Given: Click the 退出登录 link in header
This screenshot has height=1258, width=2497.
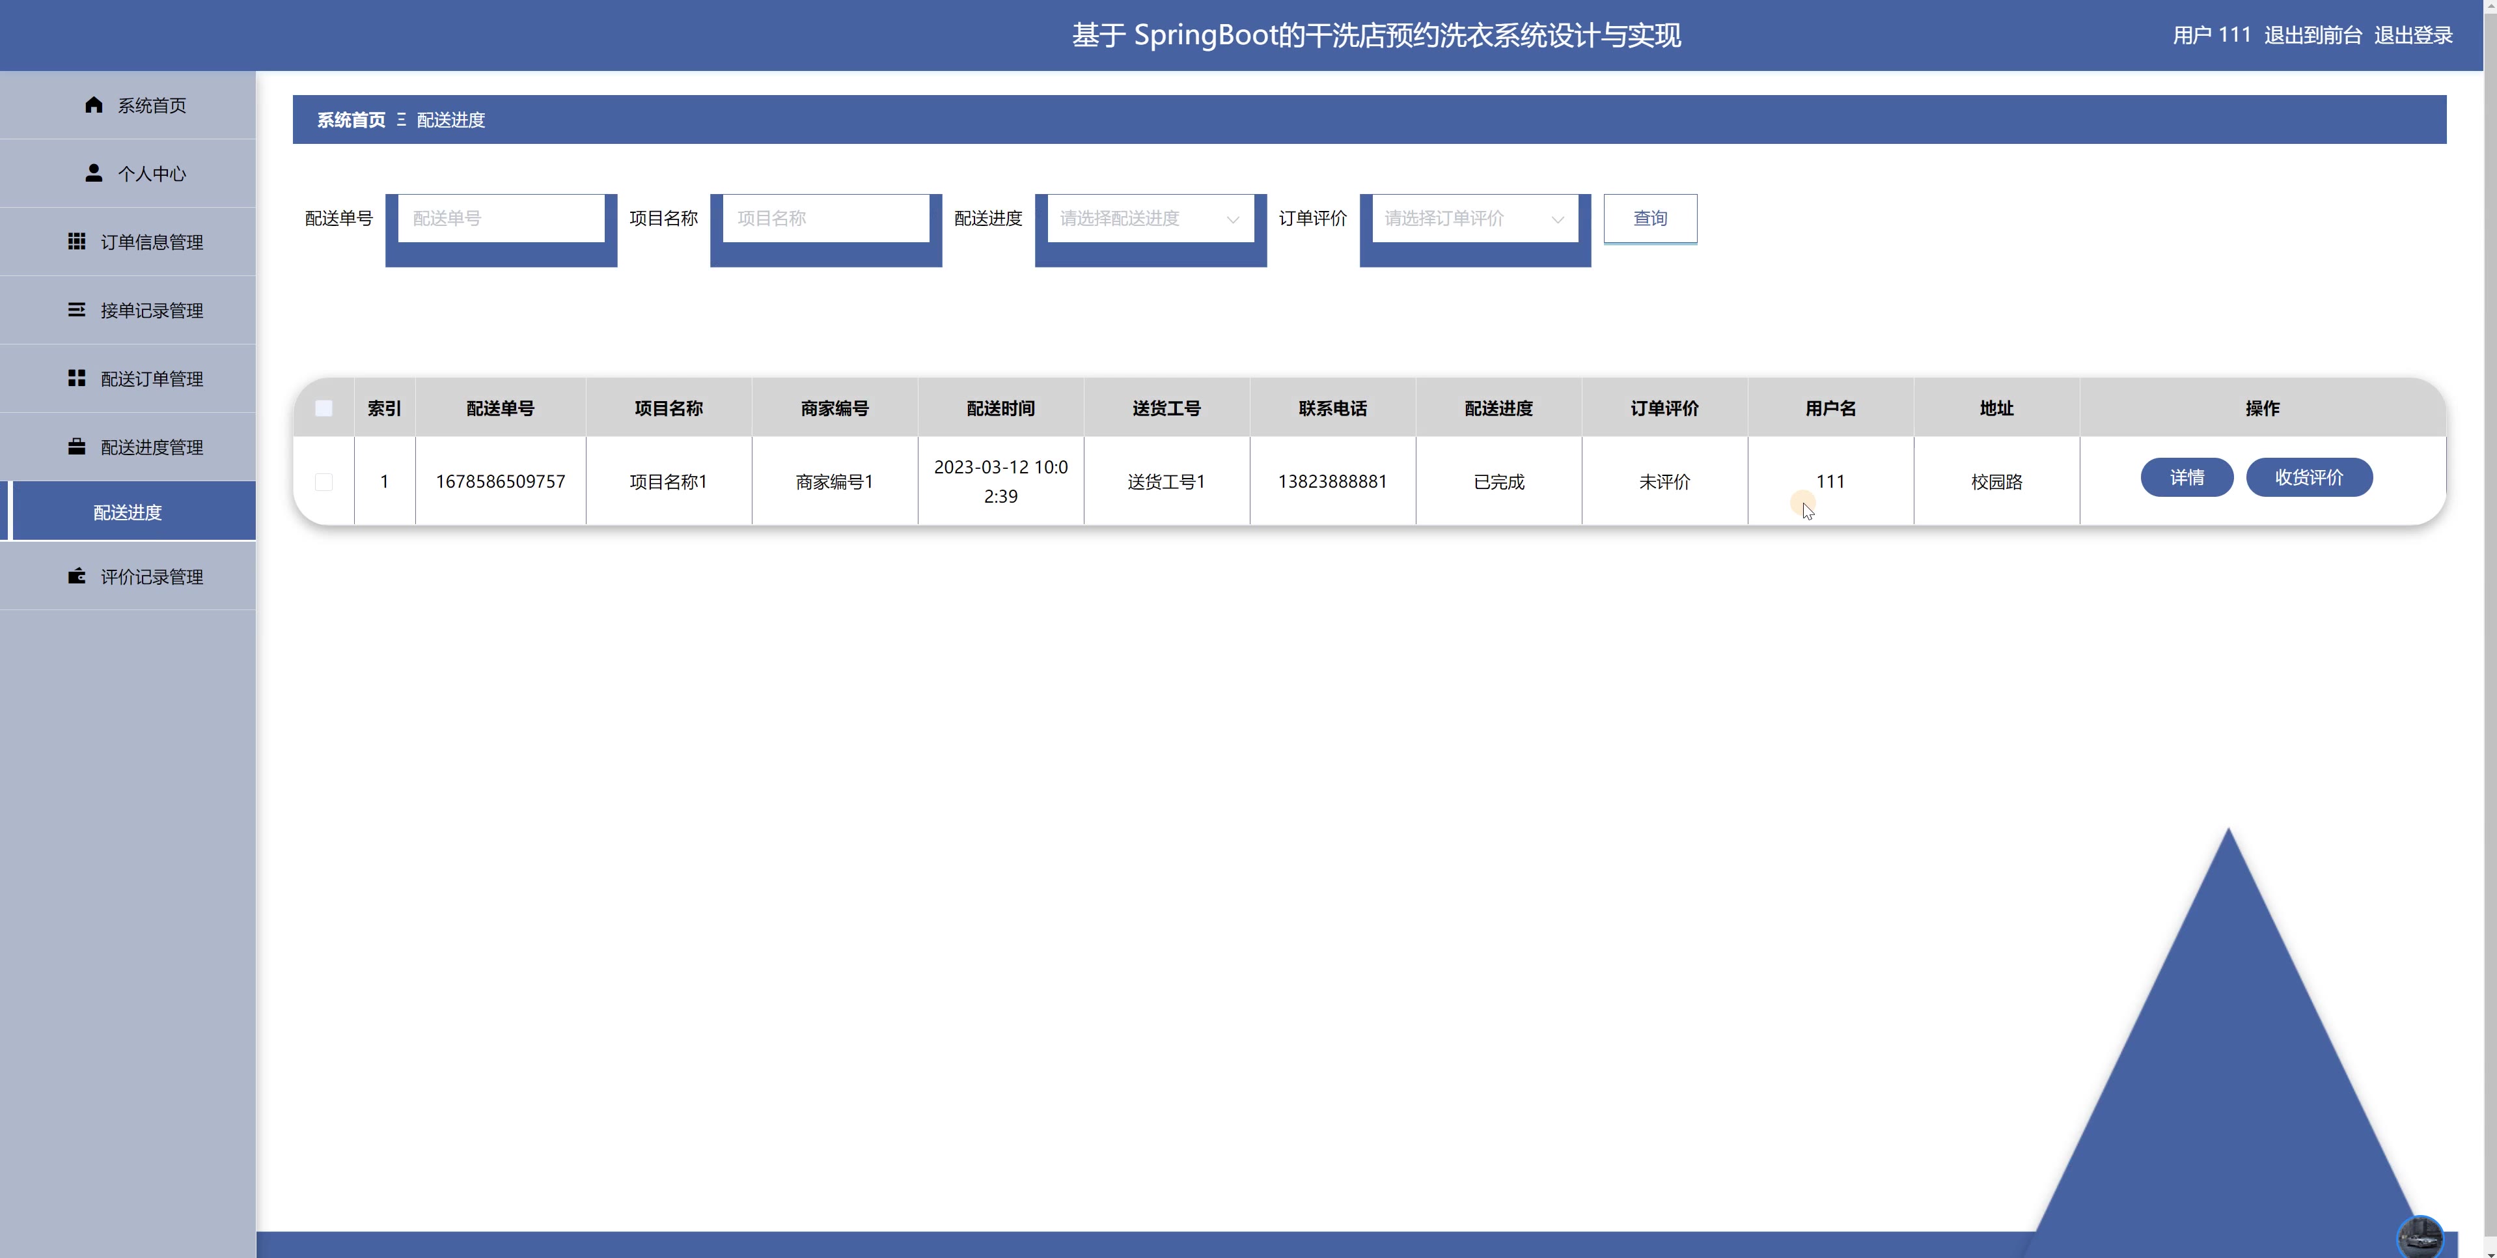Looking at the screenshot, I should tap(2412, 36).
